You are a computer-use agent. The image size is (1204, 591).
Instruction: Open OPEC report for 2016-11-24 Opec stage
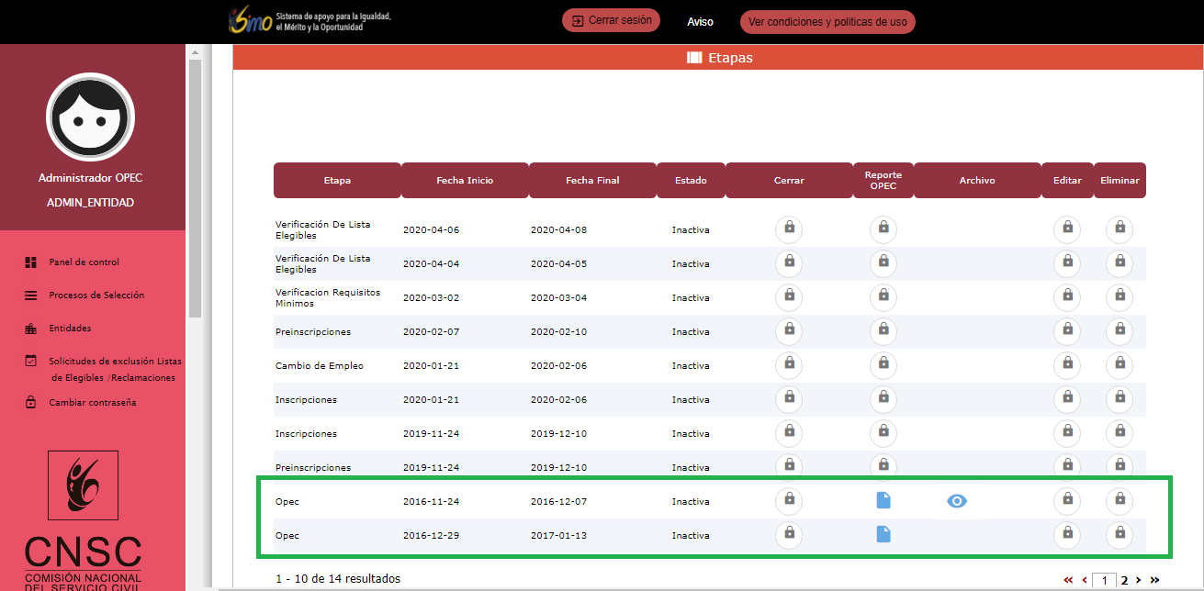click(x=883, y=500)
